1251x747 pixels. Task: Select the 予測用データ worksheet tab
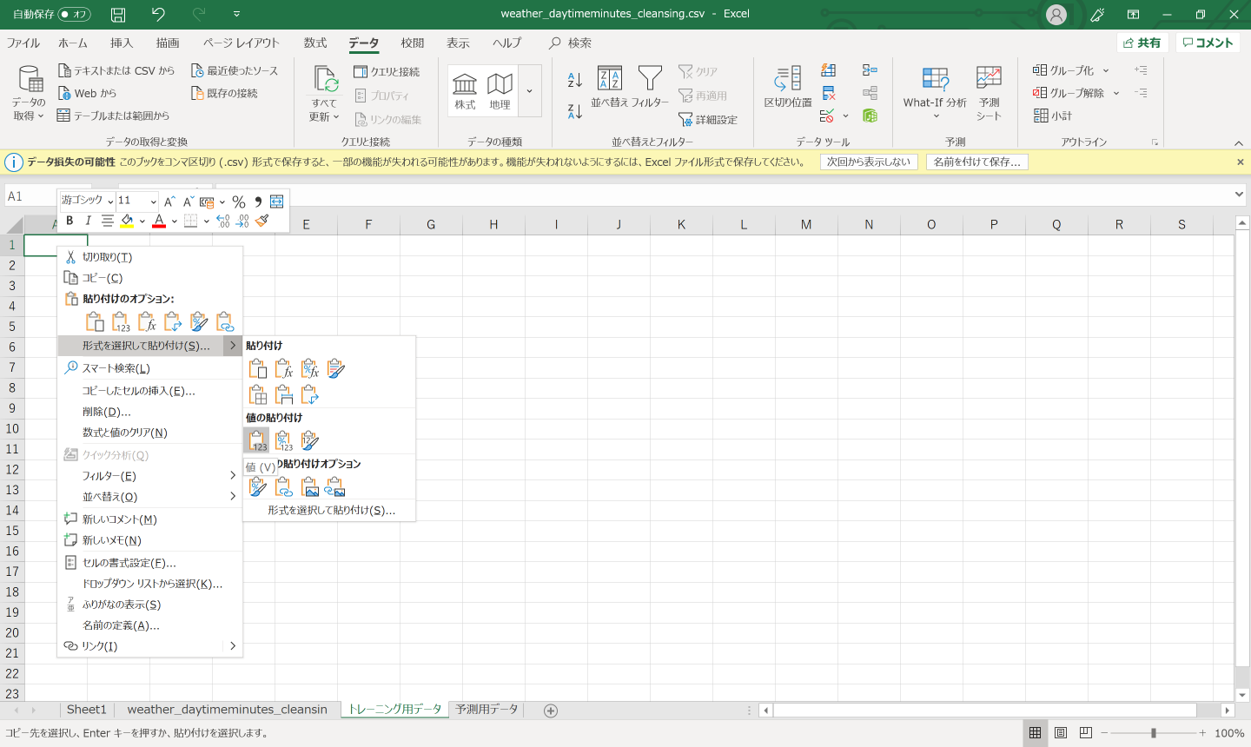click(x=486, y=710)
